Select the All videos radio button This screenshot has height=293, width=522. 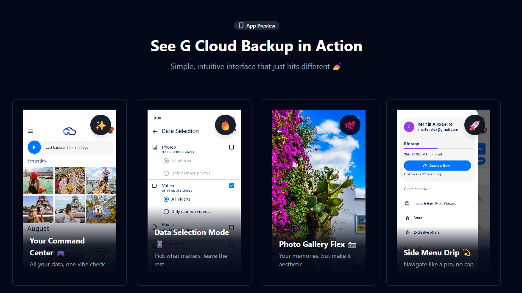coord(166,199)
